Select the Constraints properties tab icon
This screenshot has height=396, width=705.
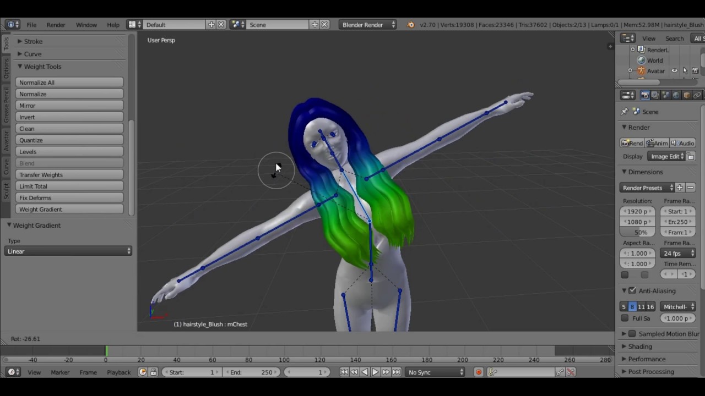(x=697, y=95)
